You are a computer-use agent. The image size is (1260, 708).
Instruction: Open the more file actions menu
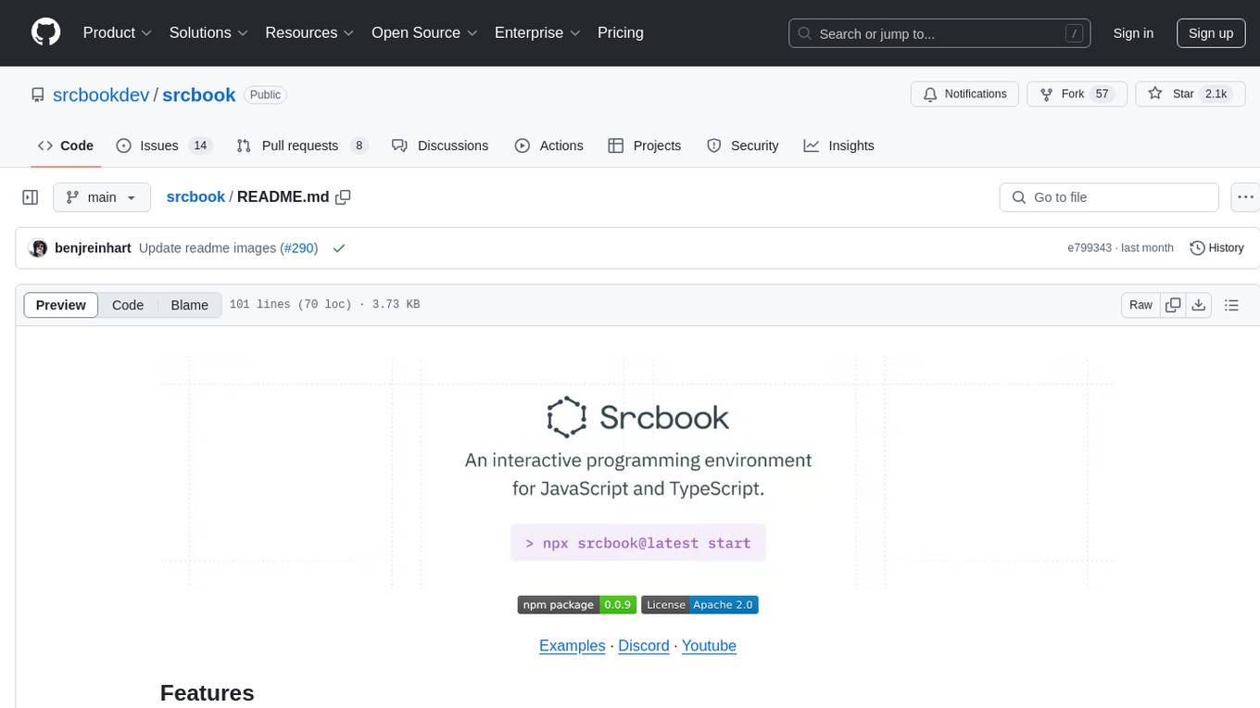1245,197
